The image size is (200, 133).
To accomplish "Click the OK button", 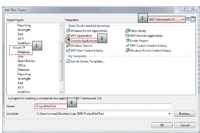I will click(162, 125).
